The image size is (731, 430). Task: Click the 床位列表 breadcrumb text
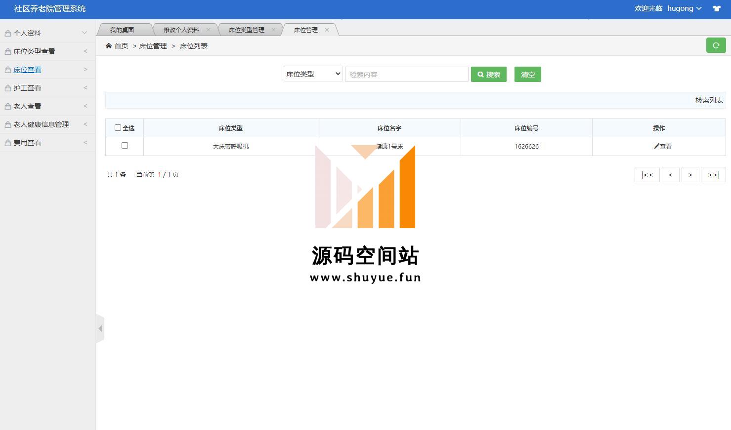(194, 46)
